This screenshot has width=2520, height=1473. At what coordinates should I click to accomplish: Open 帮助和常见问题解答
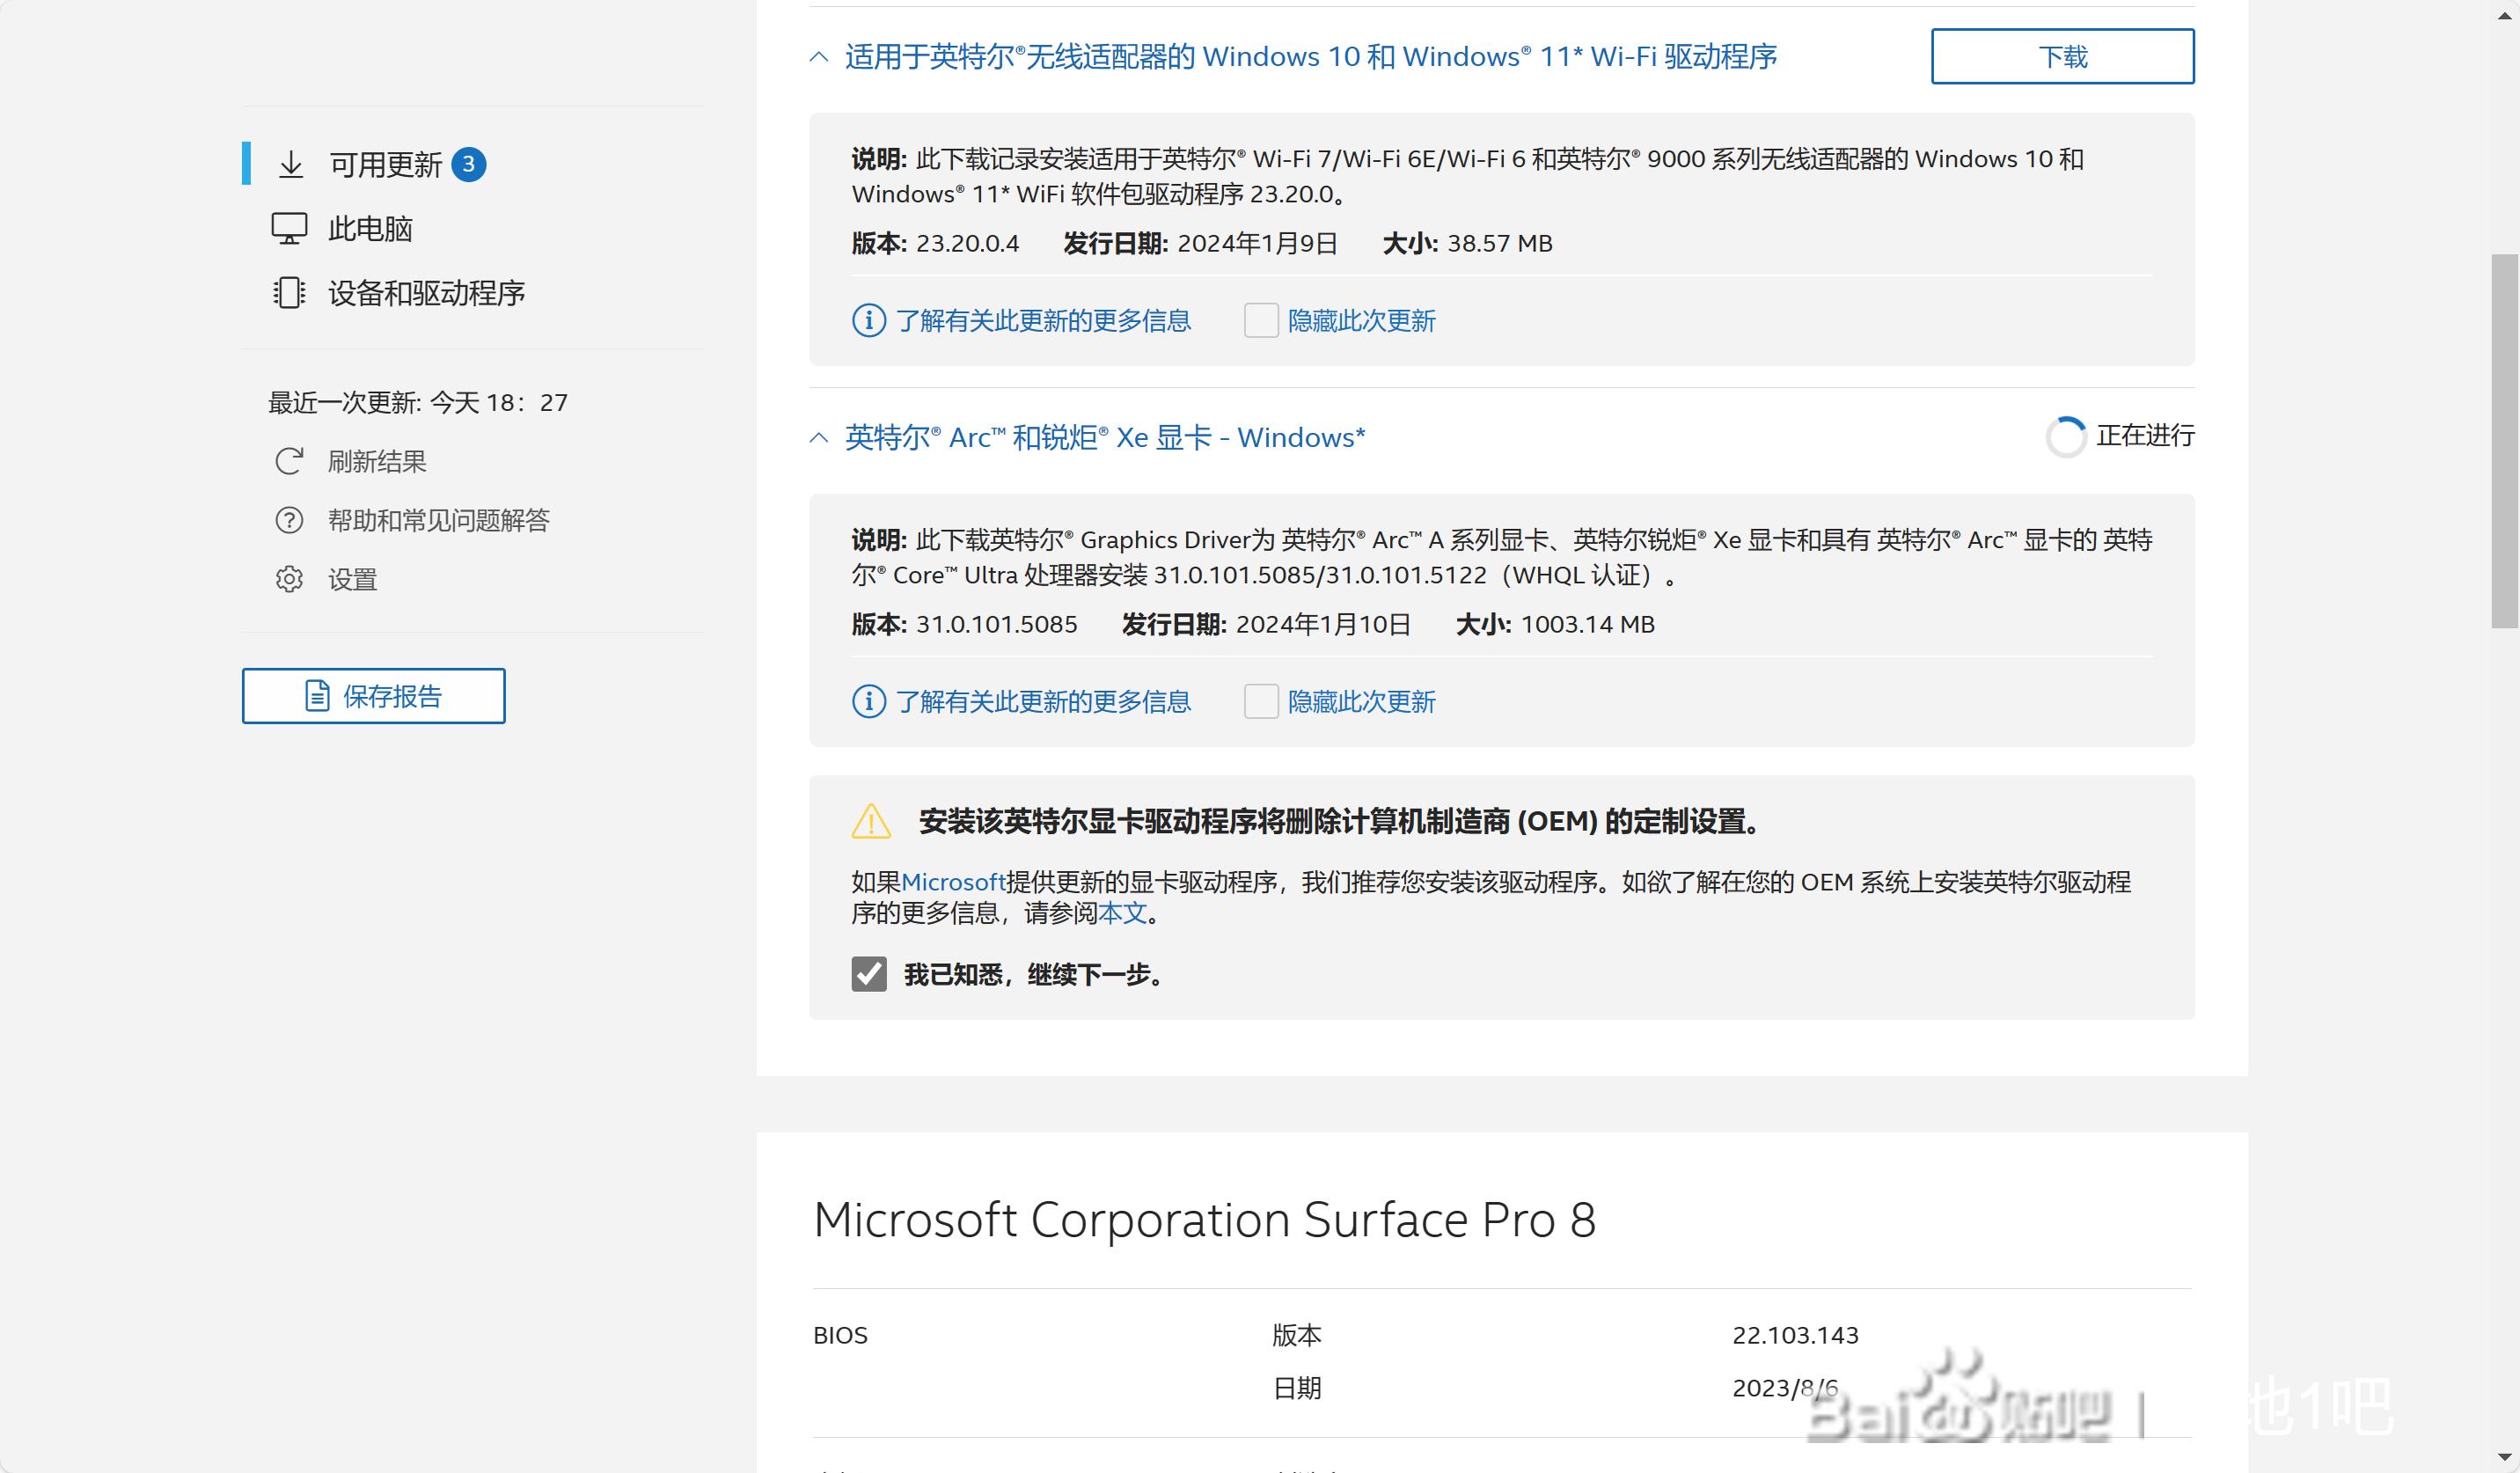click(x=439, y=520)
